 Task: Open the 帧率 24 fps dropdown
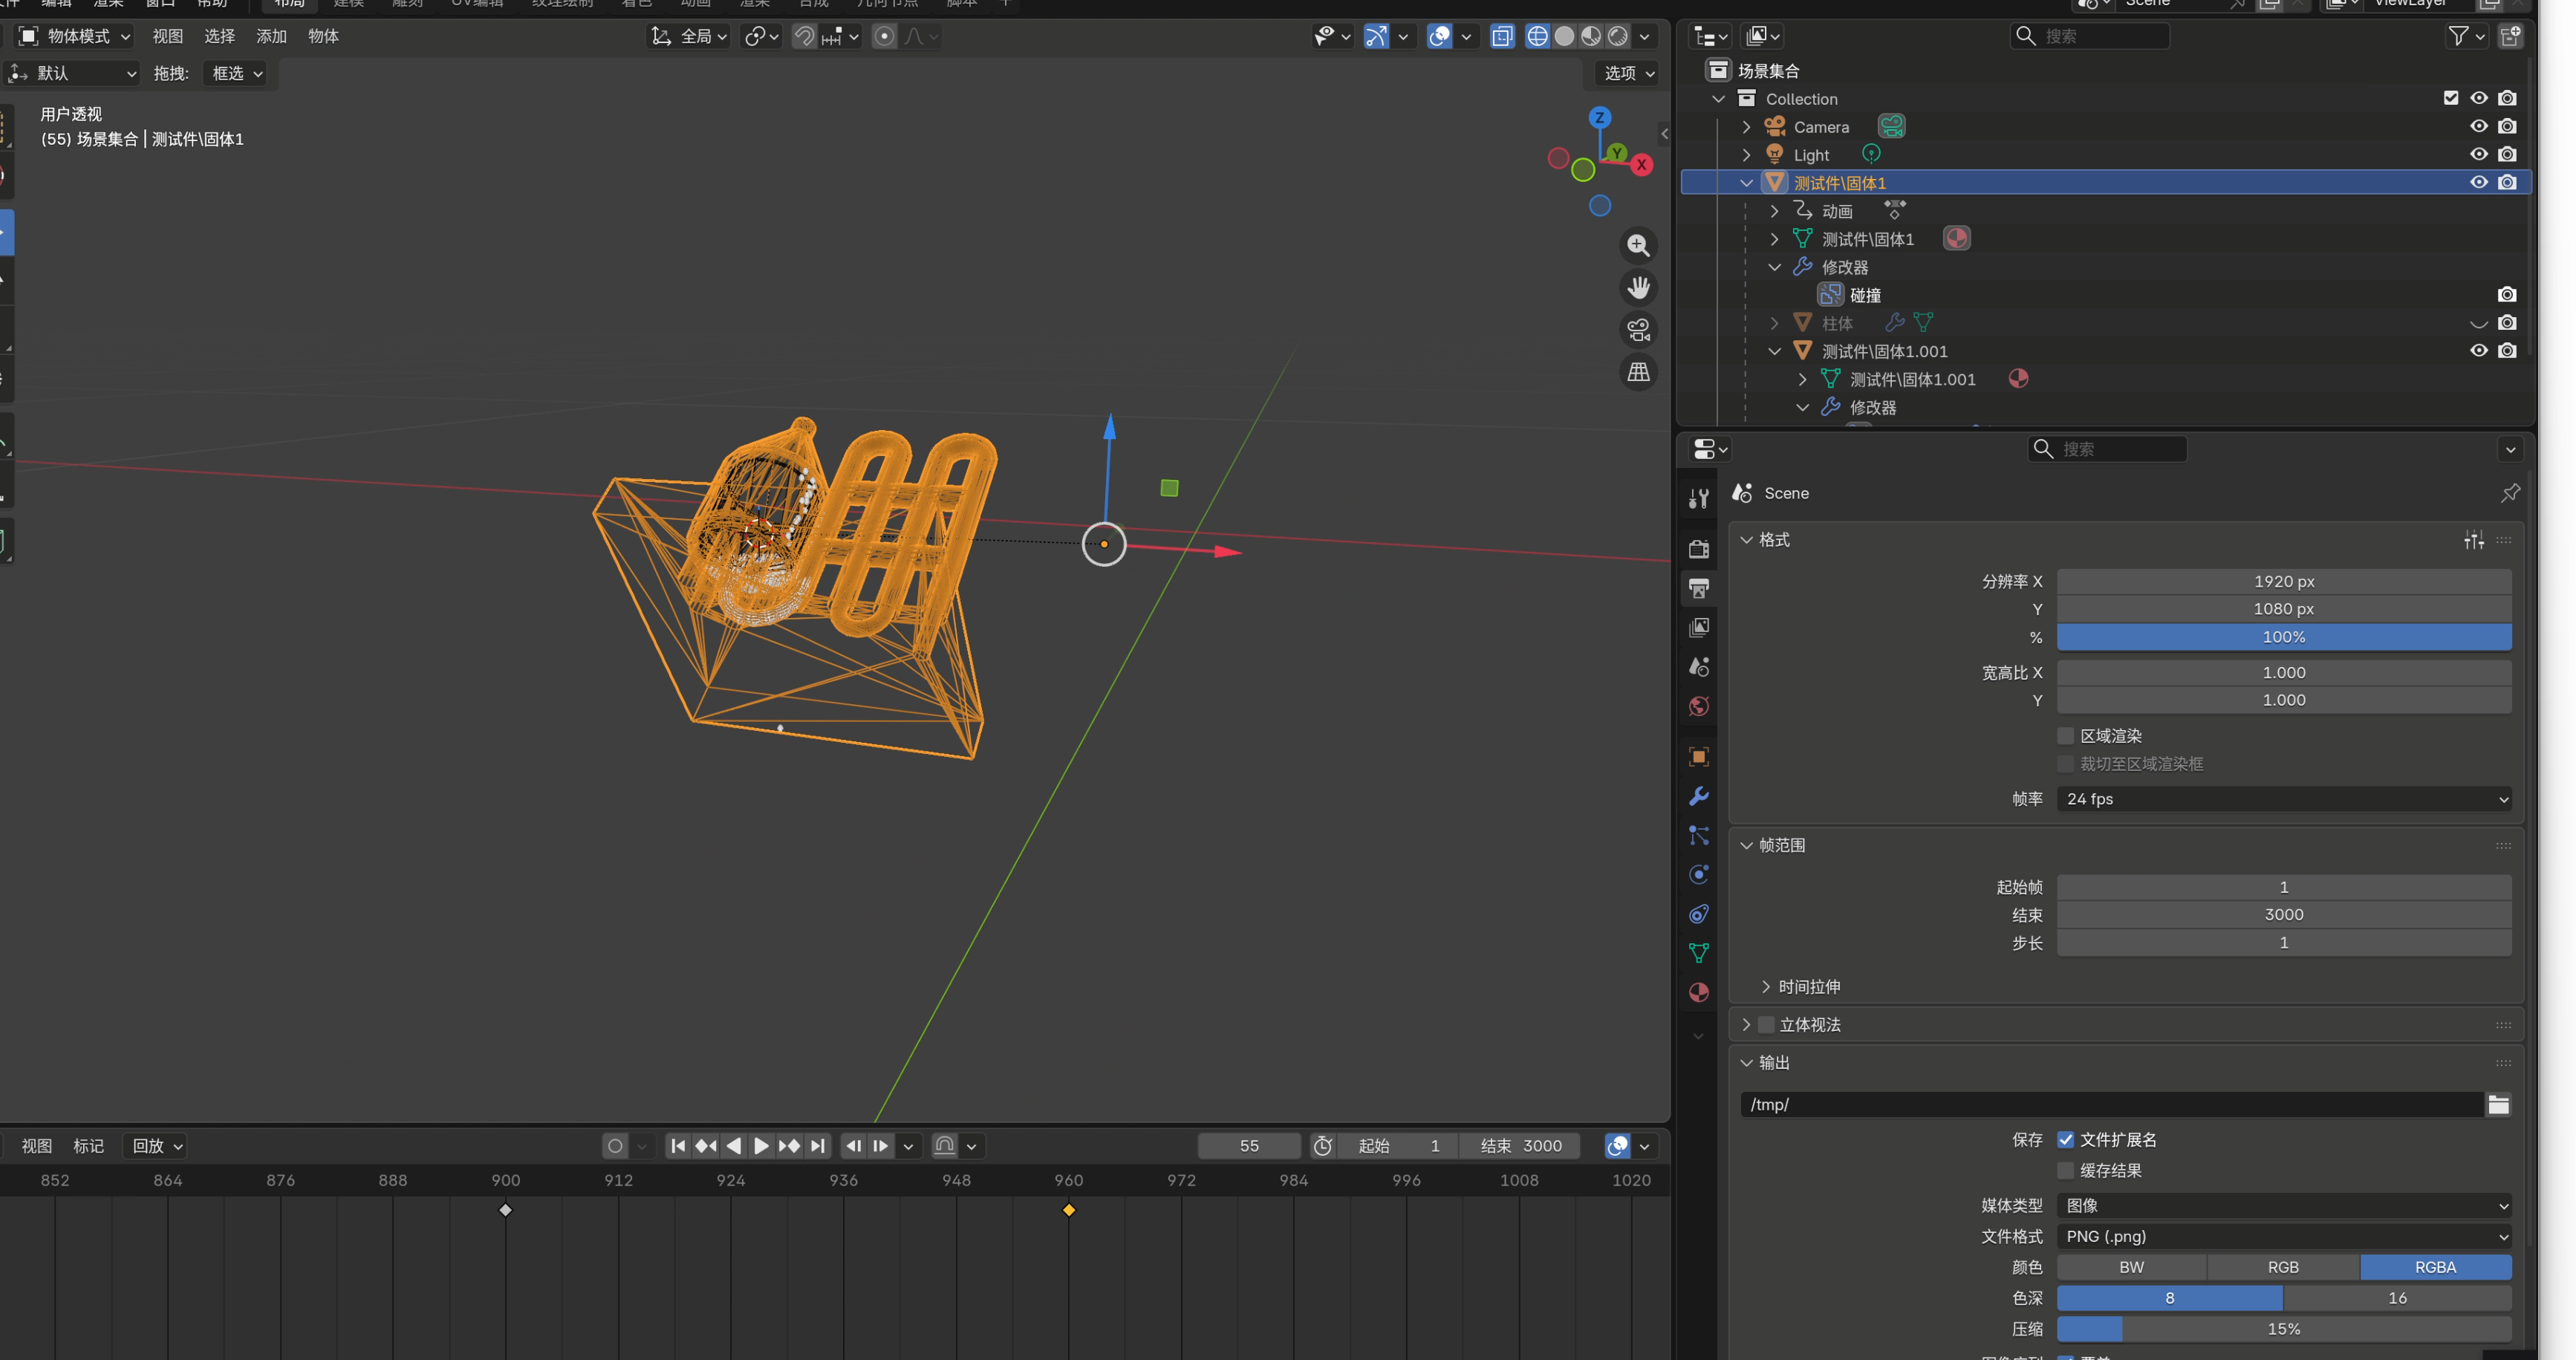click(x=2284, y=799)
